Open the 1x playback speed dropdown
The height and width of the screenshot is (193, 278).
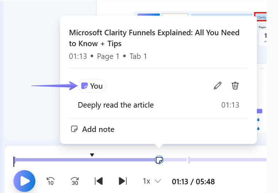(152, 181)
